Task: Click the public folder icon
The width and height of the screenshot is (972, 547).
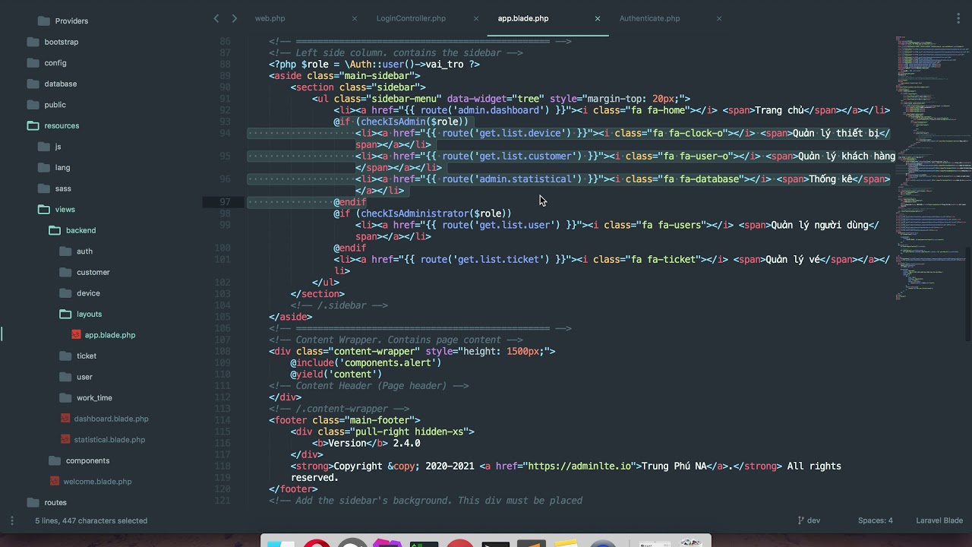Action: [x=33, y=105]
